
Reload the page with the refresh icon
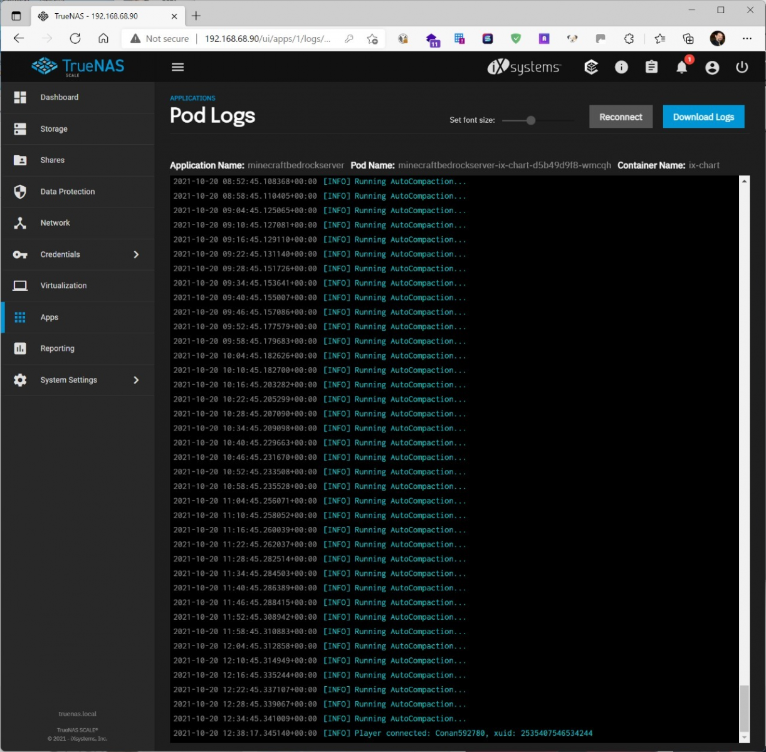[75, 38]
